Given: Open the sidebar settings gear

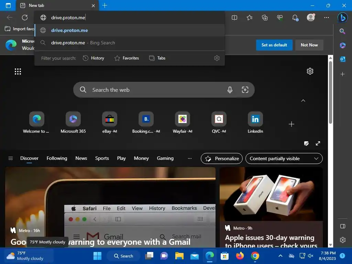Looking at the screenshot, I should click(343, 240).
